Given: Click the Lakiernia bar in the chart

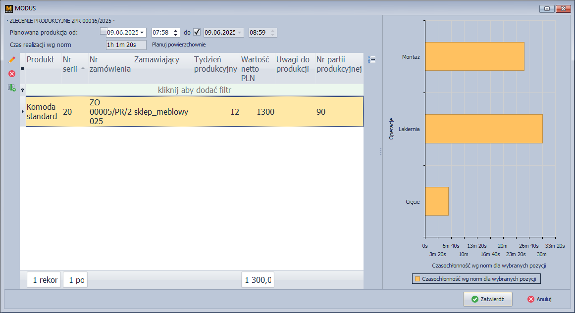Looking at the screenshot, I should tap(483, 129).
